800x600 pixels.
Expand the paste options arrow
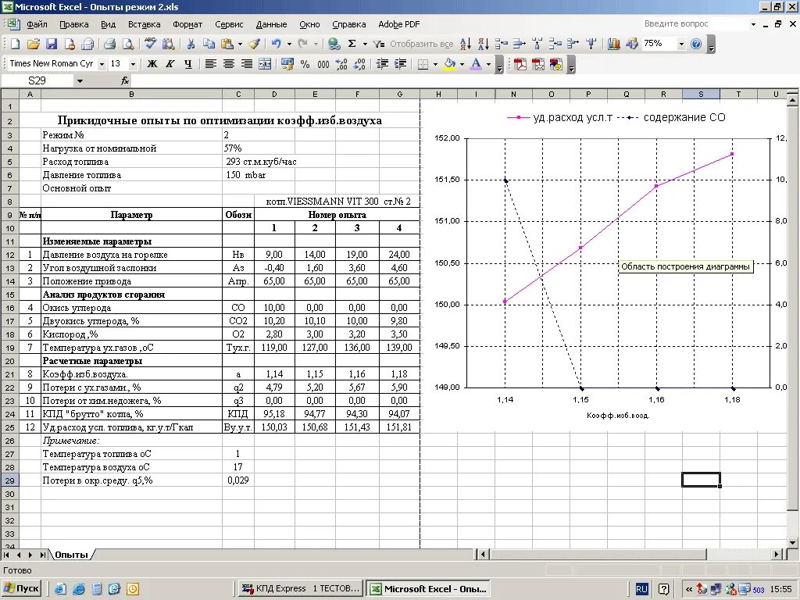(240, 44)
